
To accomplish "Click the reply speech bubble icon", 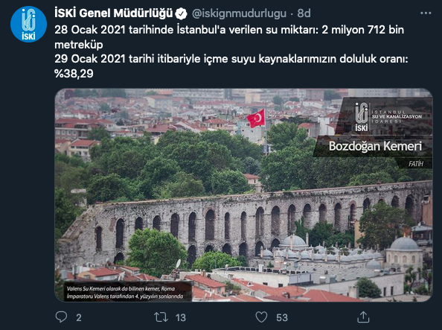I will [x=61, y=317].
